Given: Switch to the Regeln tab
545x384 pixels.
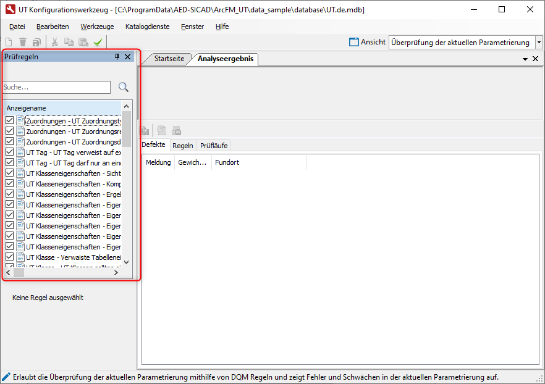Looking at the screenshot, I should 182,146.
